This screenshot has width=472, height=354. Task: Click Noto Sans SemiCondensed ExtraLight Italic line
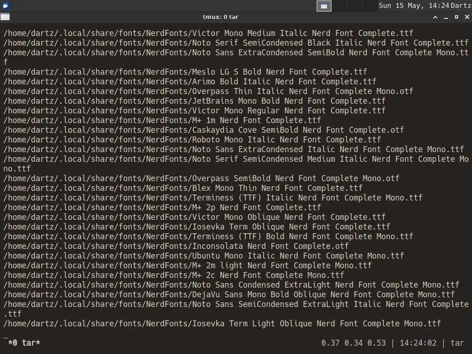click(236, 304)
